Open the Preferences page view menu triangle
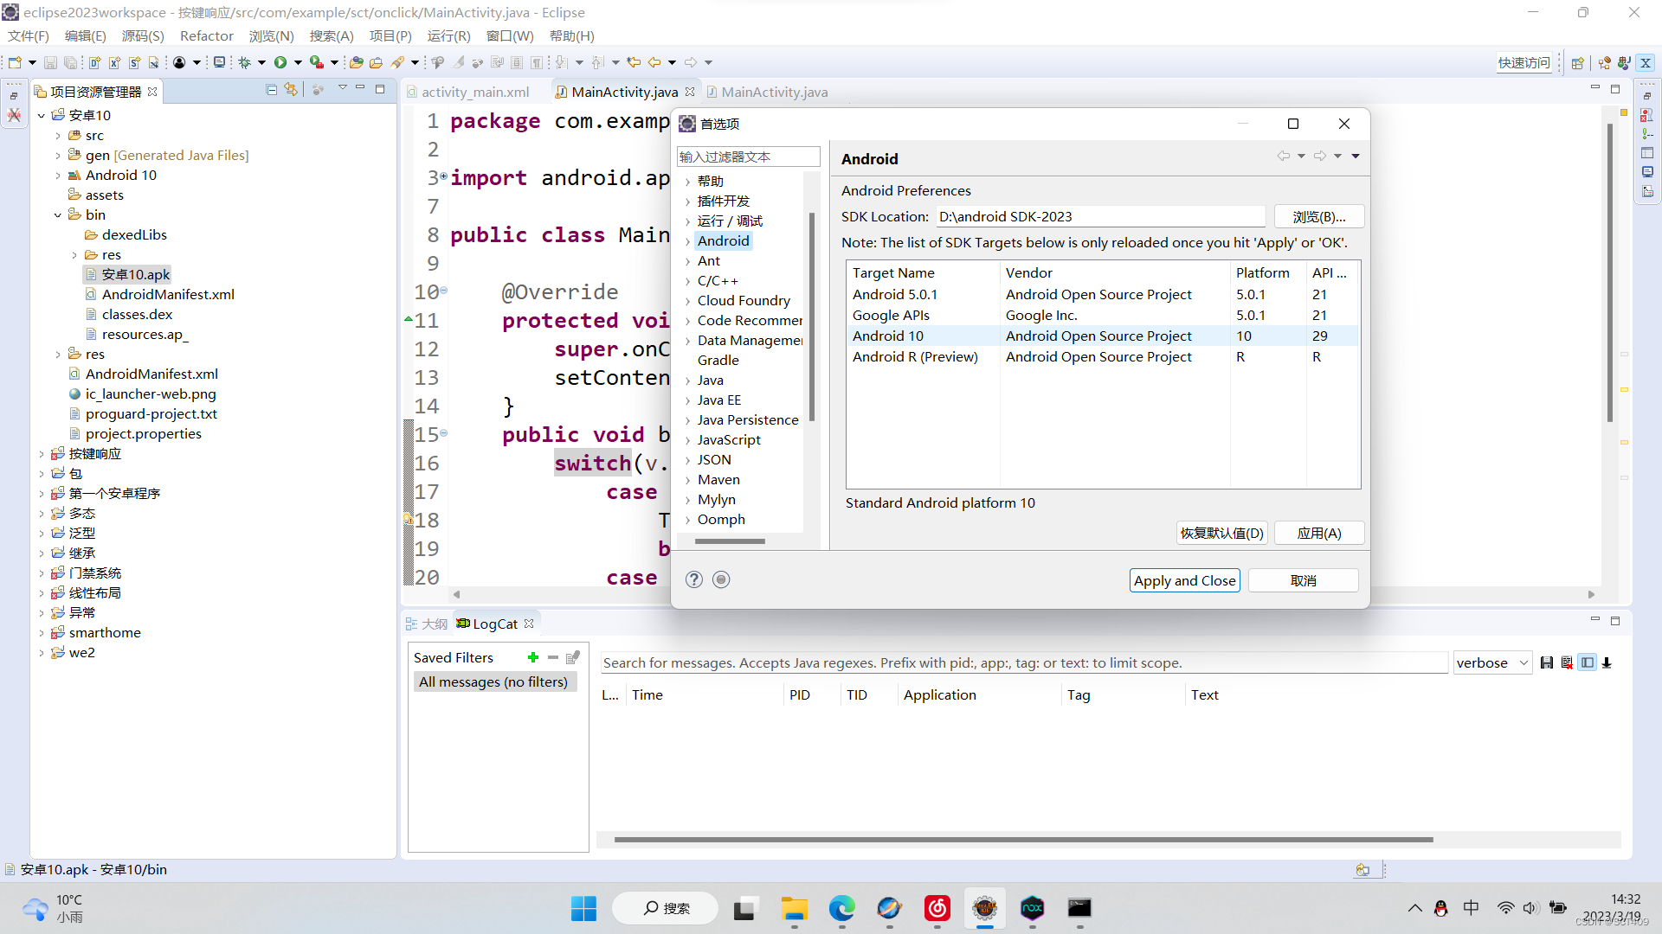 coord(1356,157)
